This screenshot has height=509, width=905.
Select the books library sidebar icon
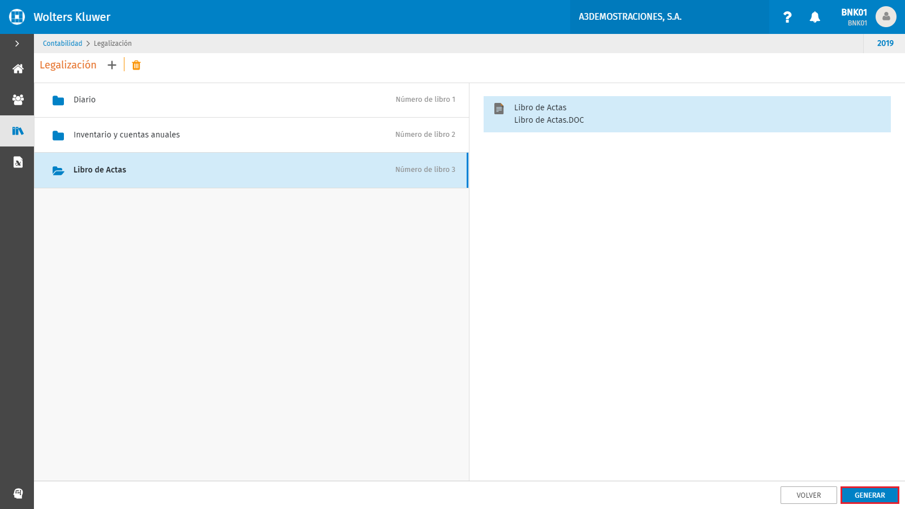18,131
